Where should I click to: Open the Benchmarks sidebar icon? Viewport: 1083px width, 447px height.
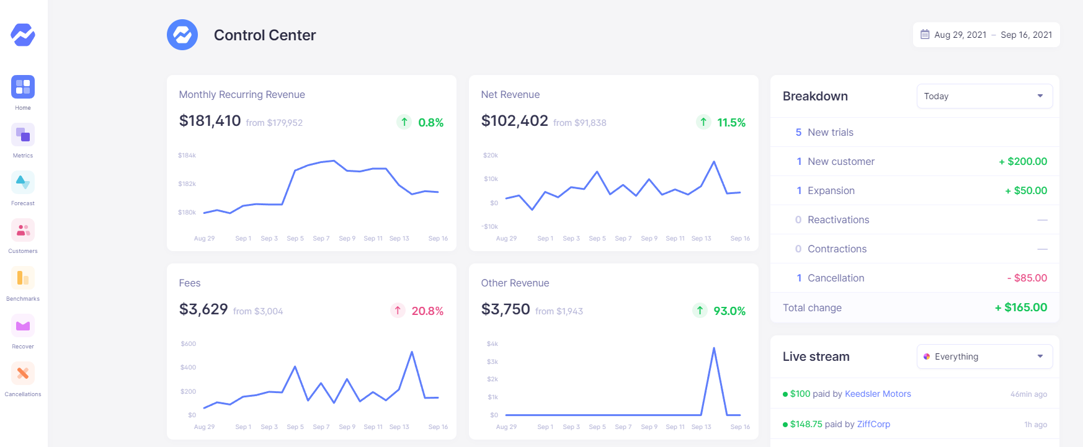(x=23, y=278)
